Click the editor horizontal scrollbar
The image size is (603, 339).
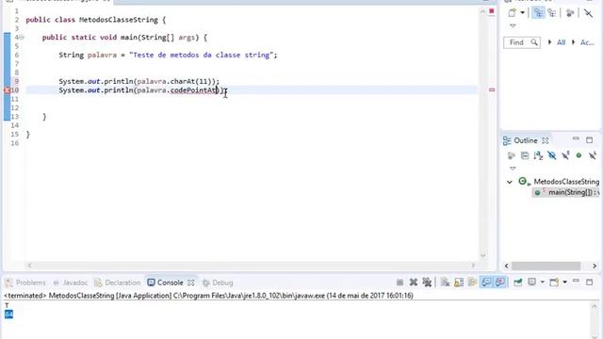251,266
